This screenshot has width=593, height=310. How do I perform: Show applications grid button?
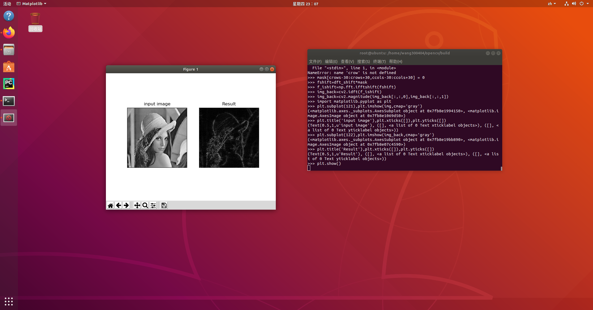point(9,301)
